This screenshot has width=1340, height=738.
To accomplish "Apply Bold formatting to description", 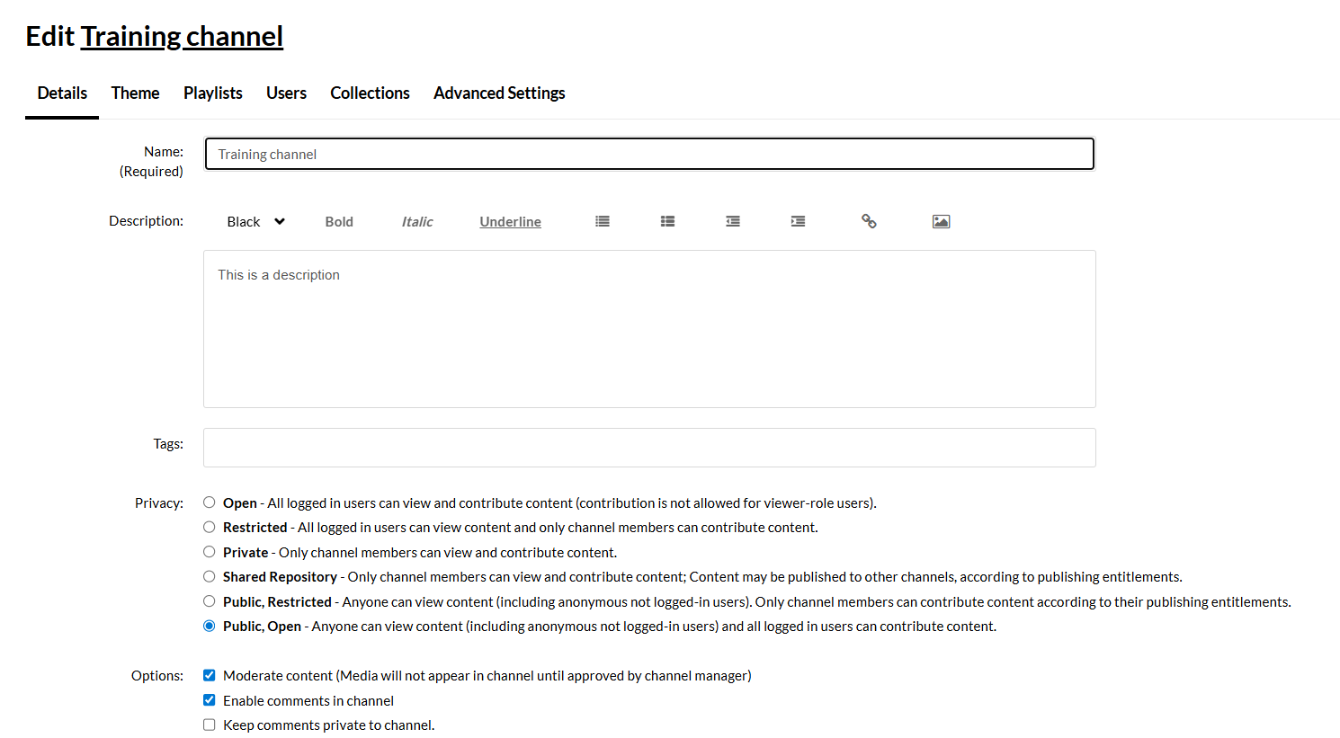I will coord(339,222).
